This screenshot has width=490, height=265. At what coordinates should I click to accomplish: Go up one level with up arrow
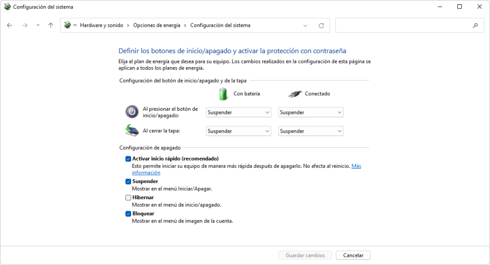pyautogui.click(x=51, y=25)
